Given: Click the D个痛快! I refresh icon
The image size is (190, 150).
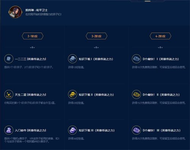Looking at the screenshot, I should (136, 59).
